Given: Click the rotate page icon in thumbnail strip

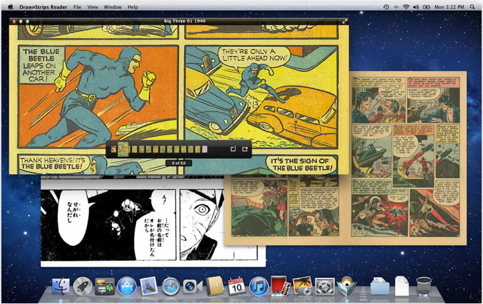Looking at the screenshot, I should [233, 149].
